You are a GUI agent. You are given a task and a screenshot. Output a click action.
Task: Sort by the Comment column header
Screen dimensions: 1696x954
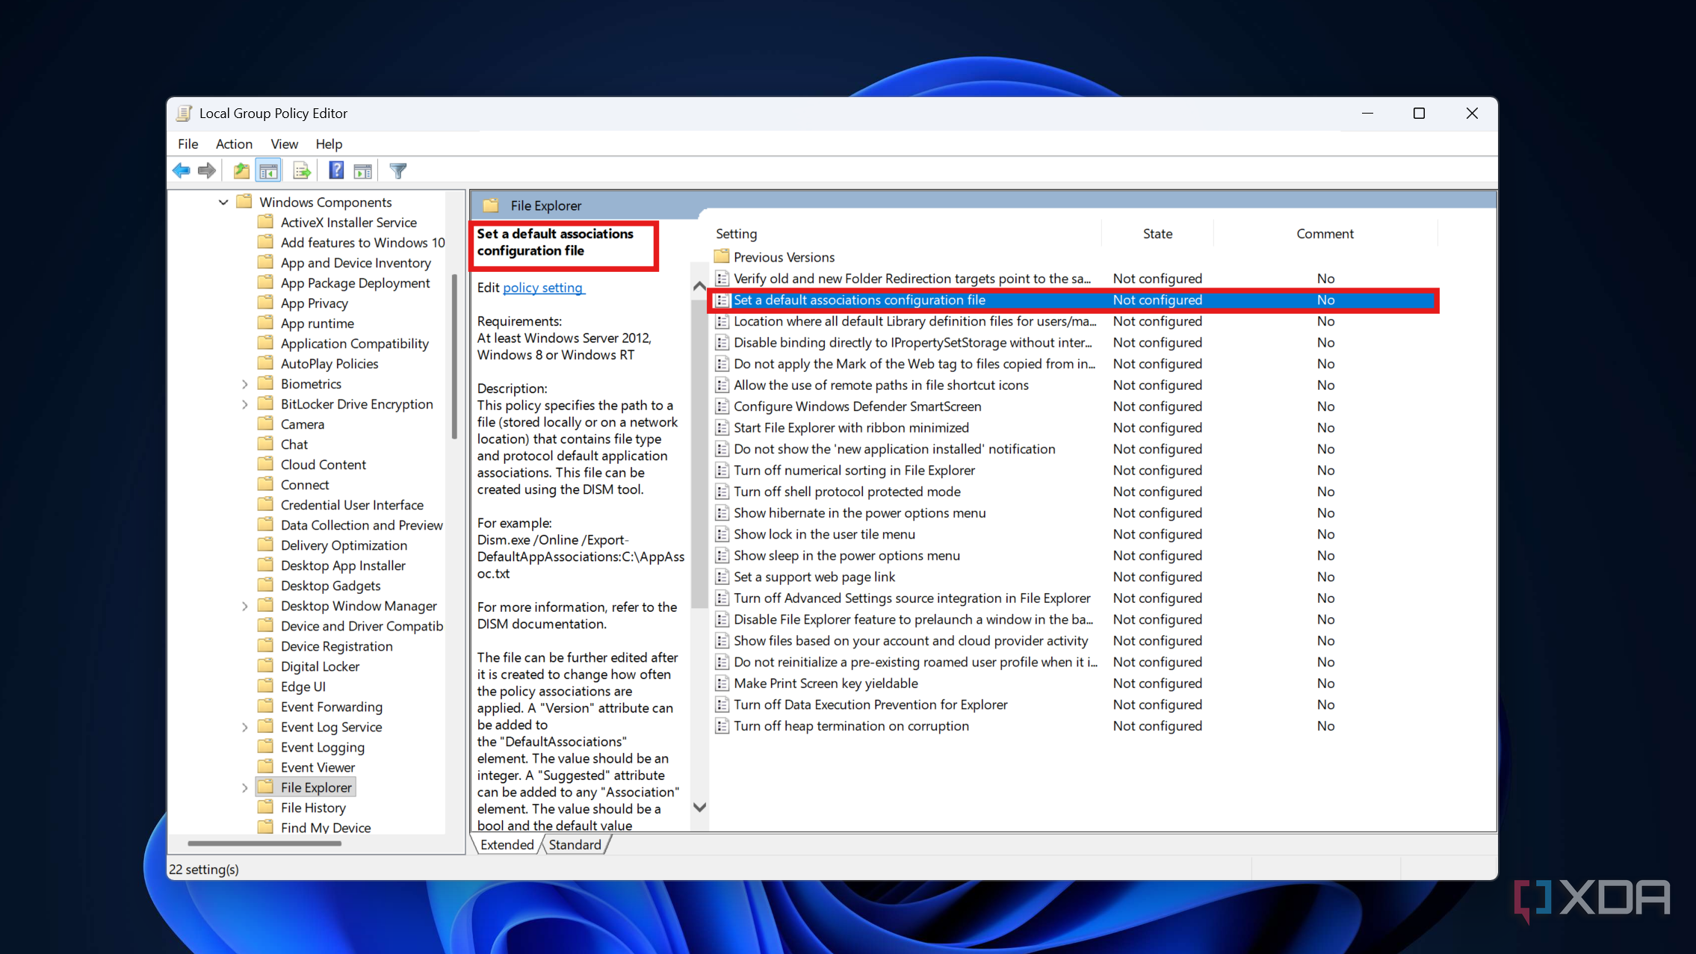point(1325,234)
